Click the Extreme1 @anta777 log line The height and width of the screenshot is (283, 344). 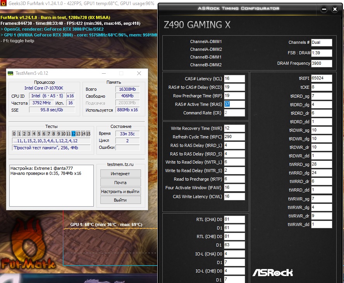(x=42, y=168)
